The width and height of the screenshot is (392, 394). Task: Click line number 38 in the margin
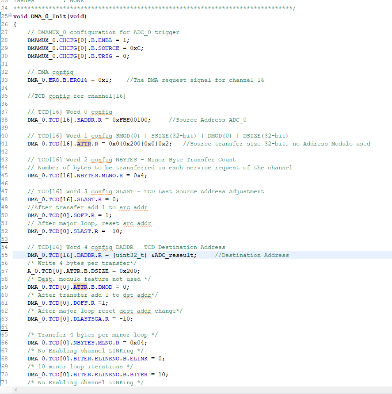coord(6,119)
